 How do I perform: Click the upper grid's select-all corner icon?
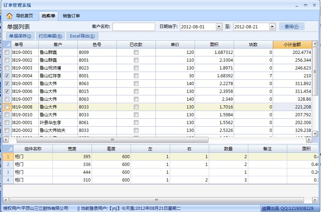tap(7, 45)
